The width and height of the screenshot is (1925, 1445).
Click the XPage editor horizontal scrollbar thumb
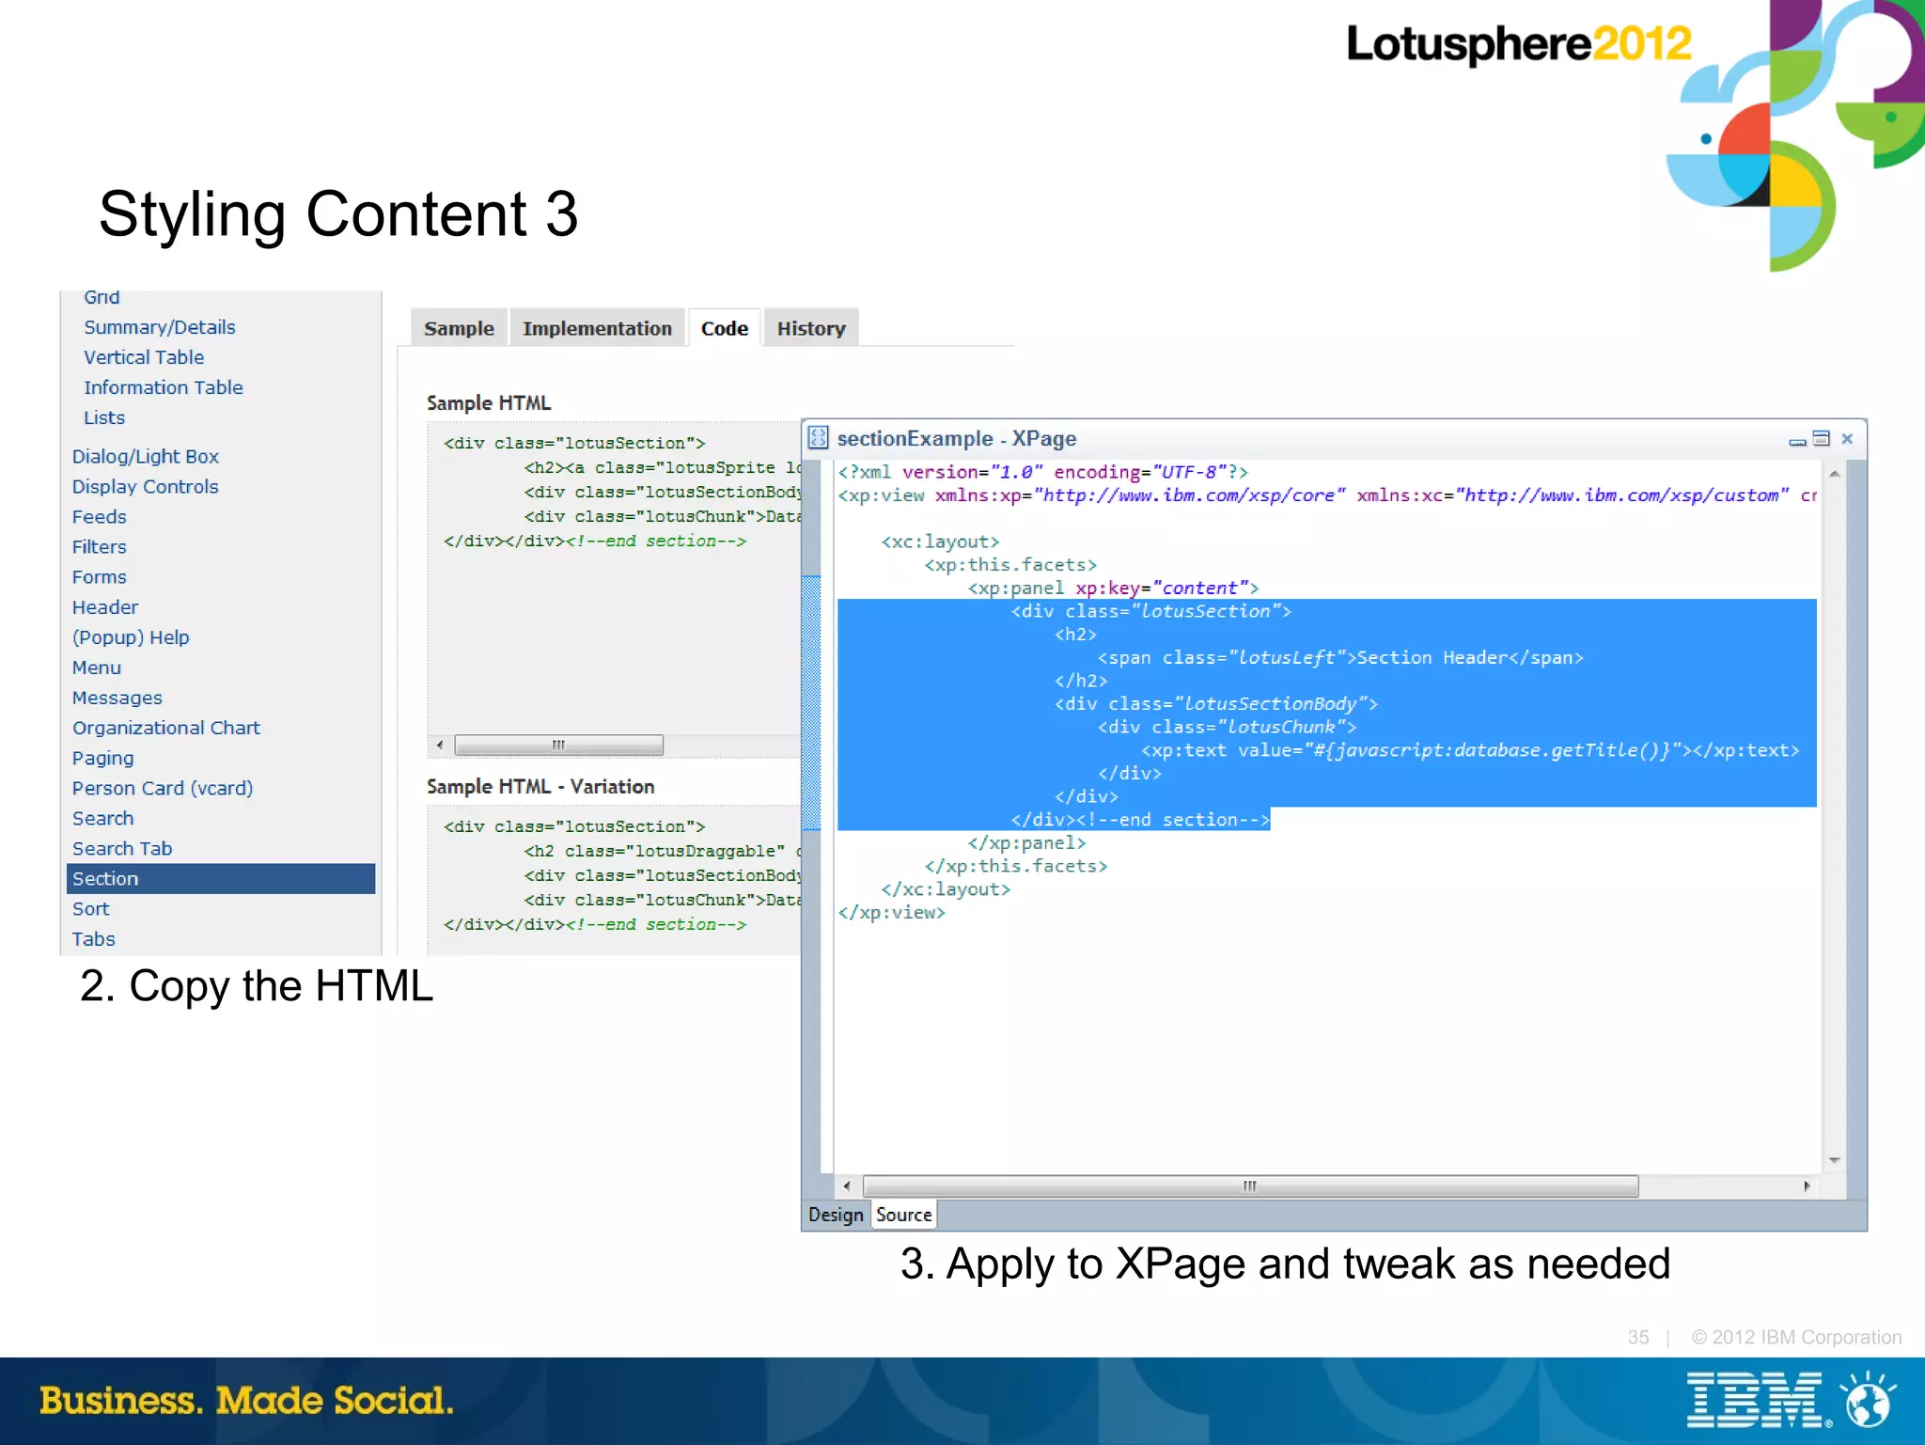click(1250, 1186)
